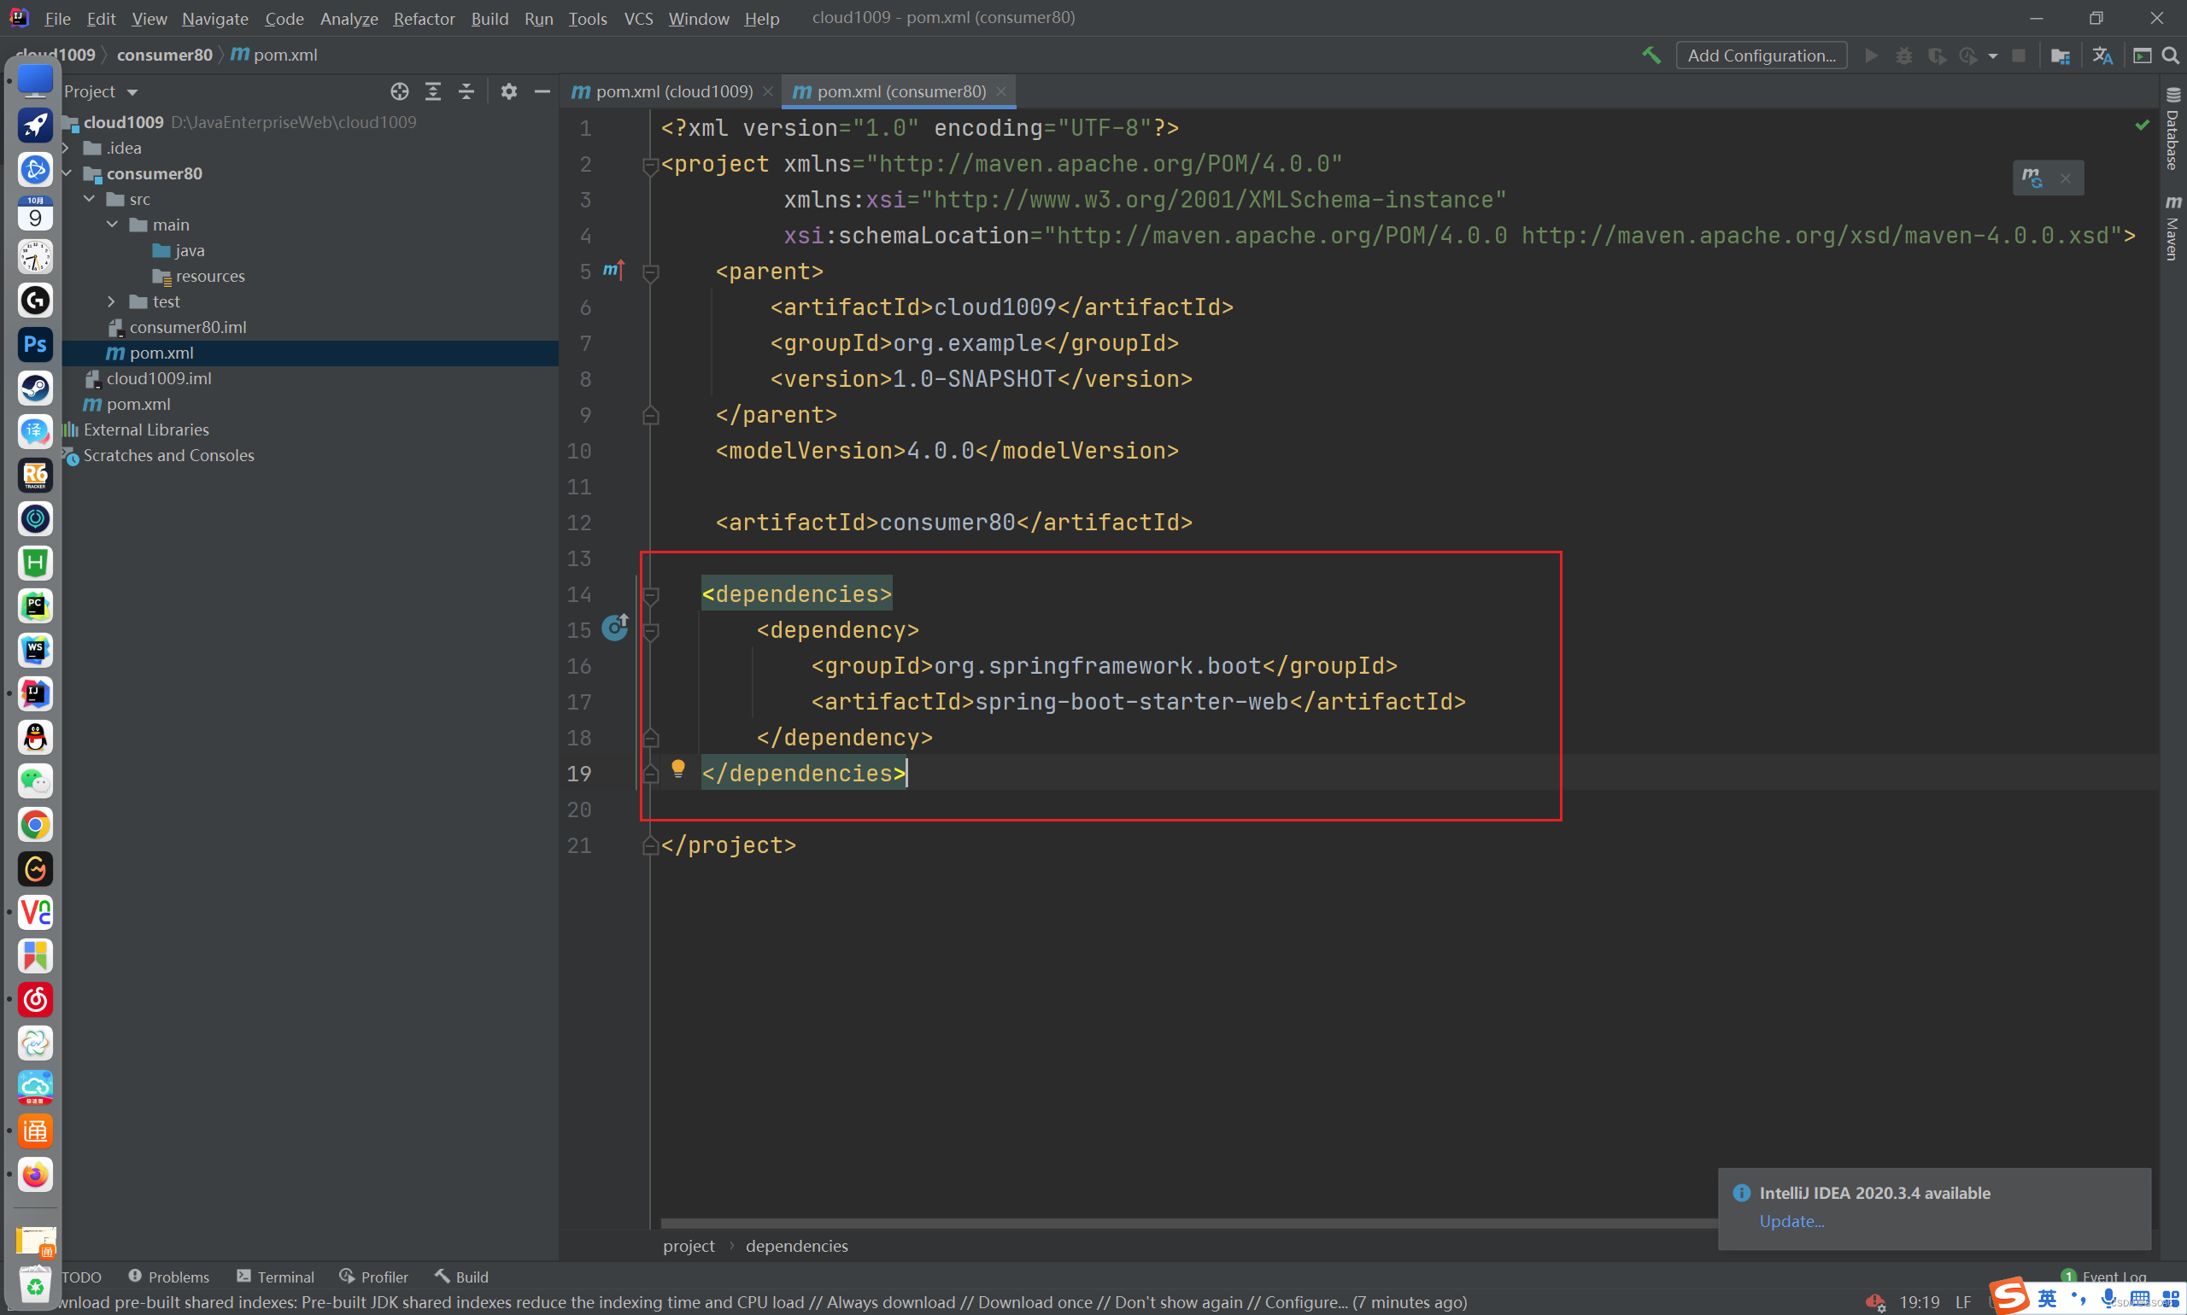Click Add Configuration button
Viewport: 2187px width, 1315px height.
pos(1761,55)
